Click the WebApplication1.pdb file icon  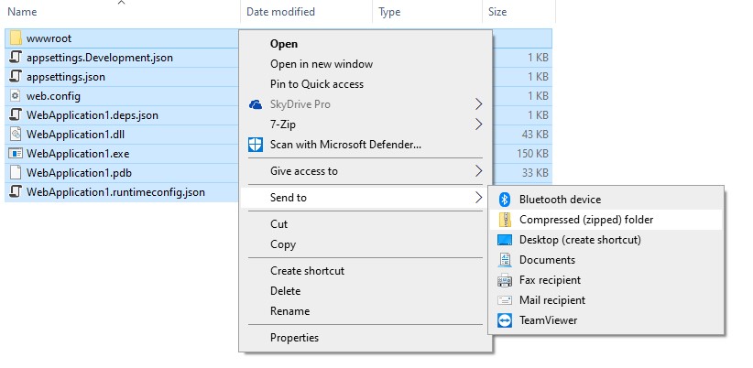(x=16, y=173)
